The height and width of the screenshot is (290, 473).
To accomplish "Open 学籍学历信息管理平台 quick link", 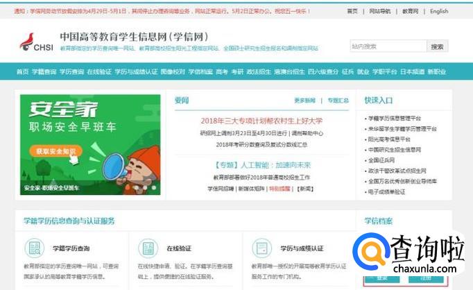I will pyautogui.click(x=395, y=119).
